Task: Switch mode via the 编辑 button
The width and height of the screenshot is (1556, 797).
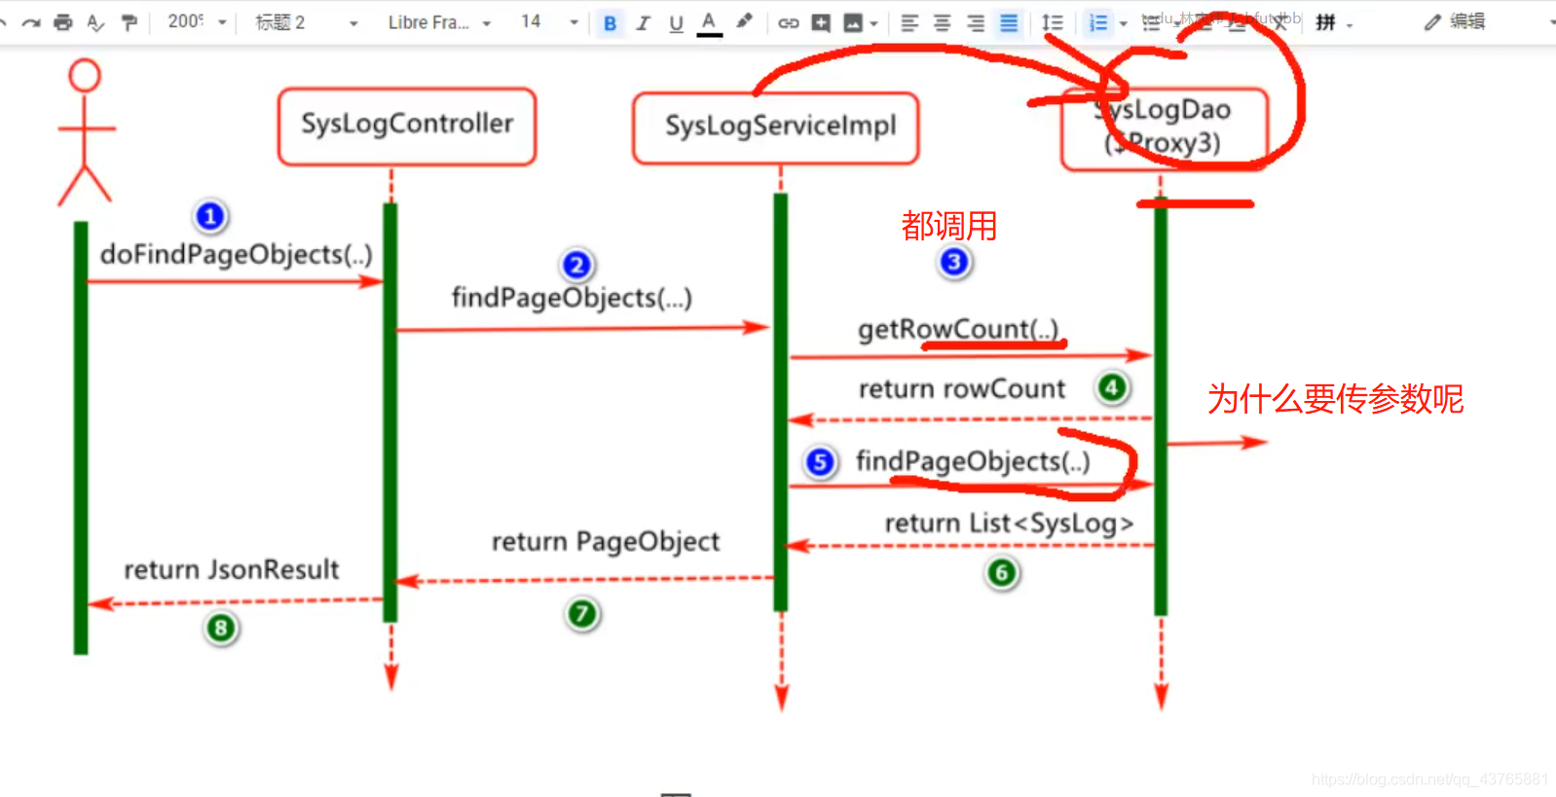Action: [1467, 21]
